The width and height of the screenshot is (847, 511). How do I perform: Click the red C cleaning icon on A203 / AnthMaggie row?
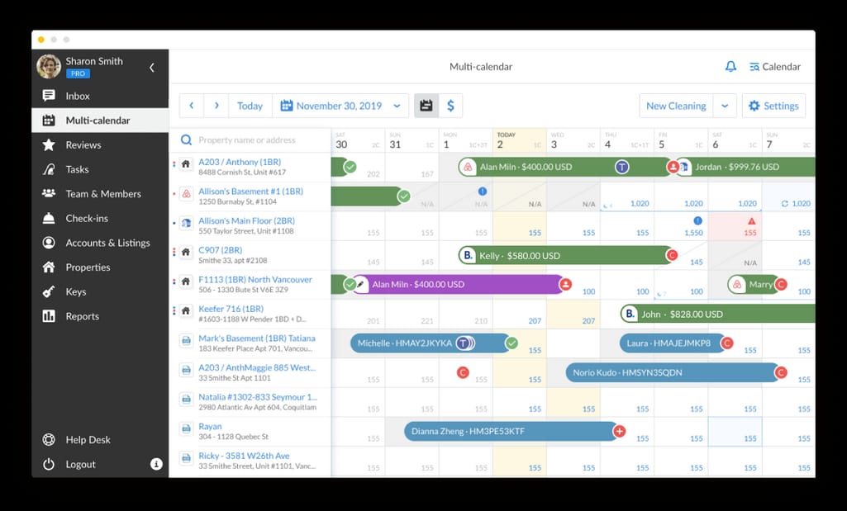pyautogui.click(x=463, y=372)
